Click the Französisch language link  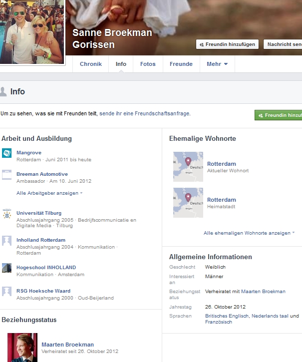219,322
